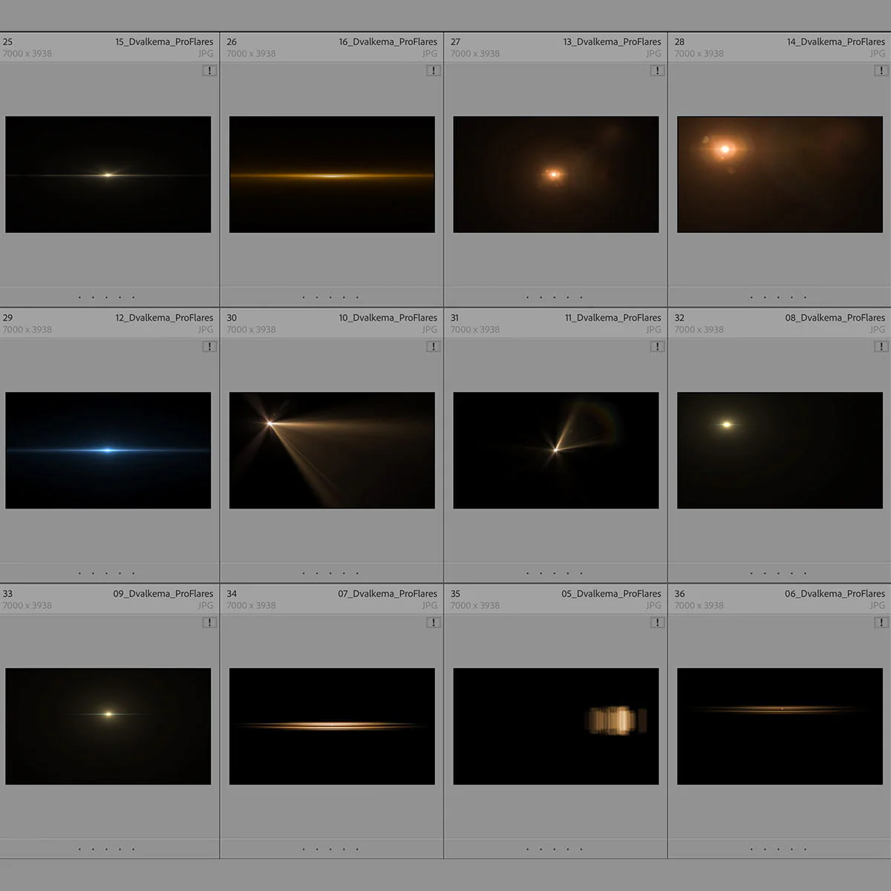Set star rating under 10_Dvalkema_ProFlares
The width and height of the screenshot is (891, 891).
330,573
